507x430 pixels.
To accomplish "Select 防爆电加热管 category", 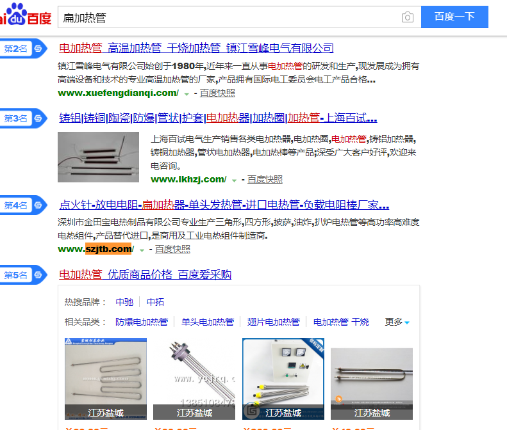I will pyautogui.click(x=142, y=322).
